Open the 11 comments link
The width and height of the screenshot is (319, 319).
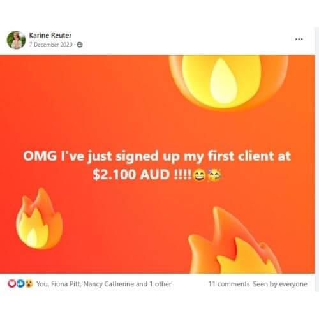[229, 284]
